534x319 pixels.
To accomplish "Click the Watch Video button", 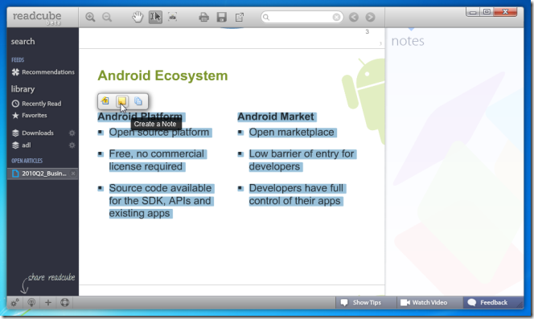I will tap(424, 302).
